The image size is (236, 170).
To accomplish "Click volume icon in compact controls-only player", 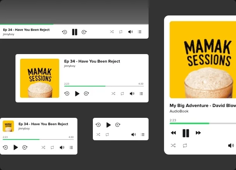I will pos(133,134).
